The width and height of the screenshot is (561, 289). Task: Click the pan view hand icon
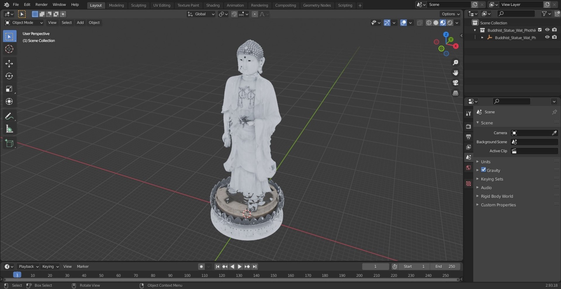point(455,73)
